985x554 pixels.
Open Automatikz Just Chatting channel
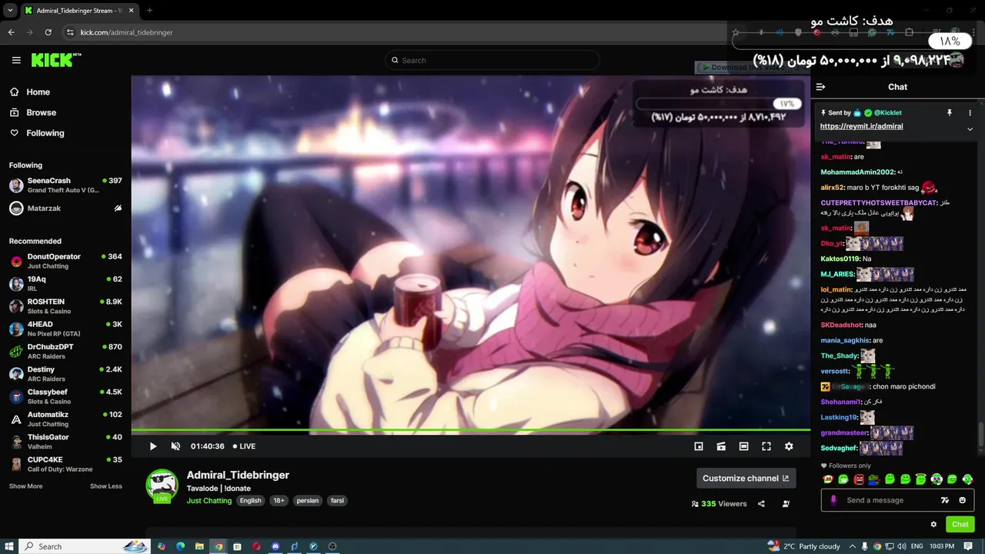point(65,419)
